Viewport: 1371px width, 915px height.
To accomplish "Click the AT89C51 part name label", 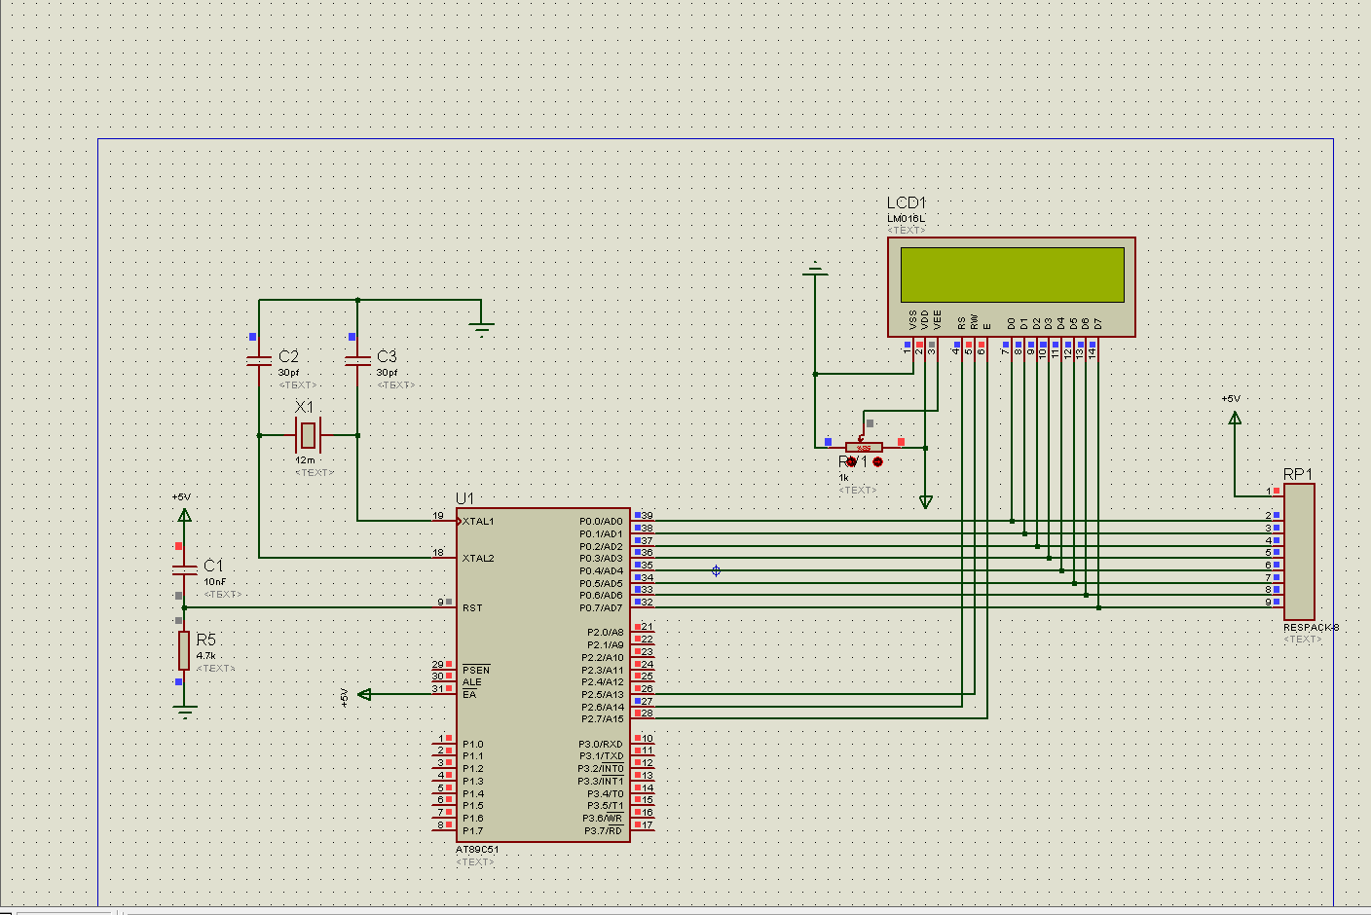I will coord(477,850).
